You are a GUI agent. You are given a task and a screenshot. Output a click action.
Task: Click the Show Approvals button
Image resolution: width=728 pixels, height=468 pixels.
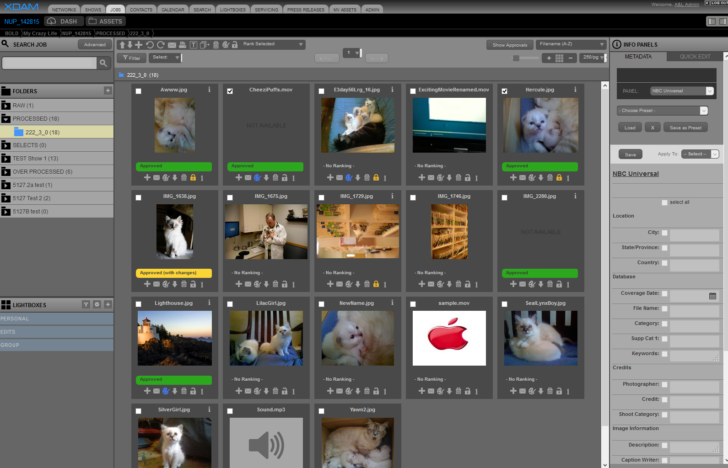click(x=510, y=45)
